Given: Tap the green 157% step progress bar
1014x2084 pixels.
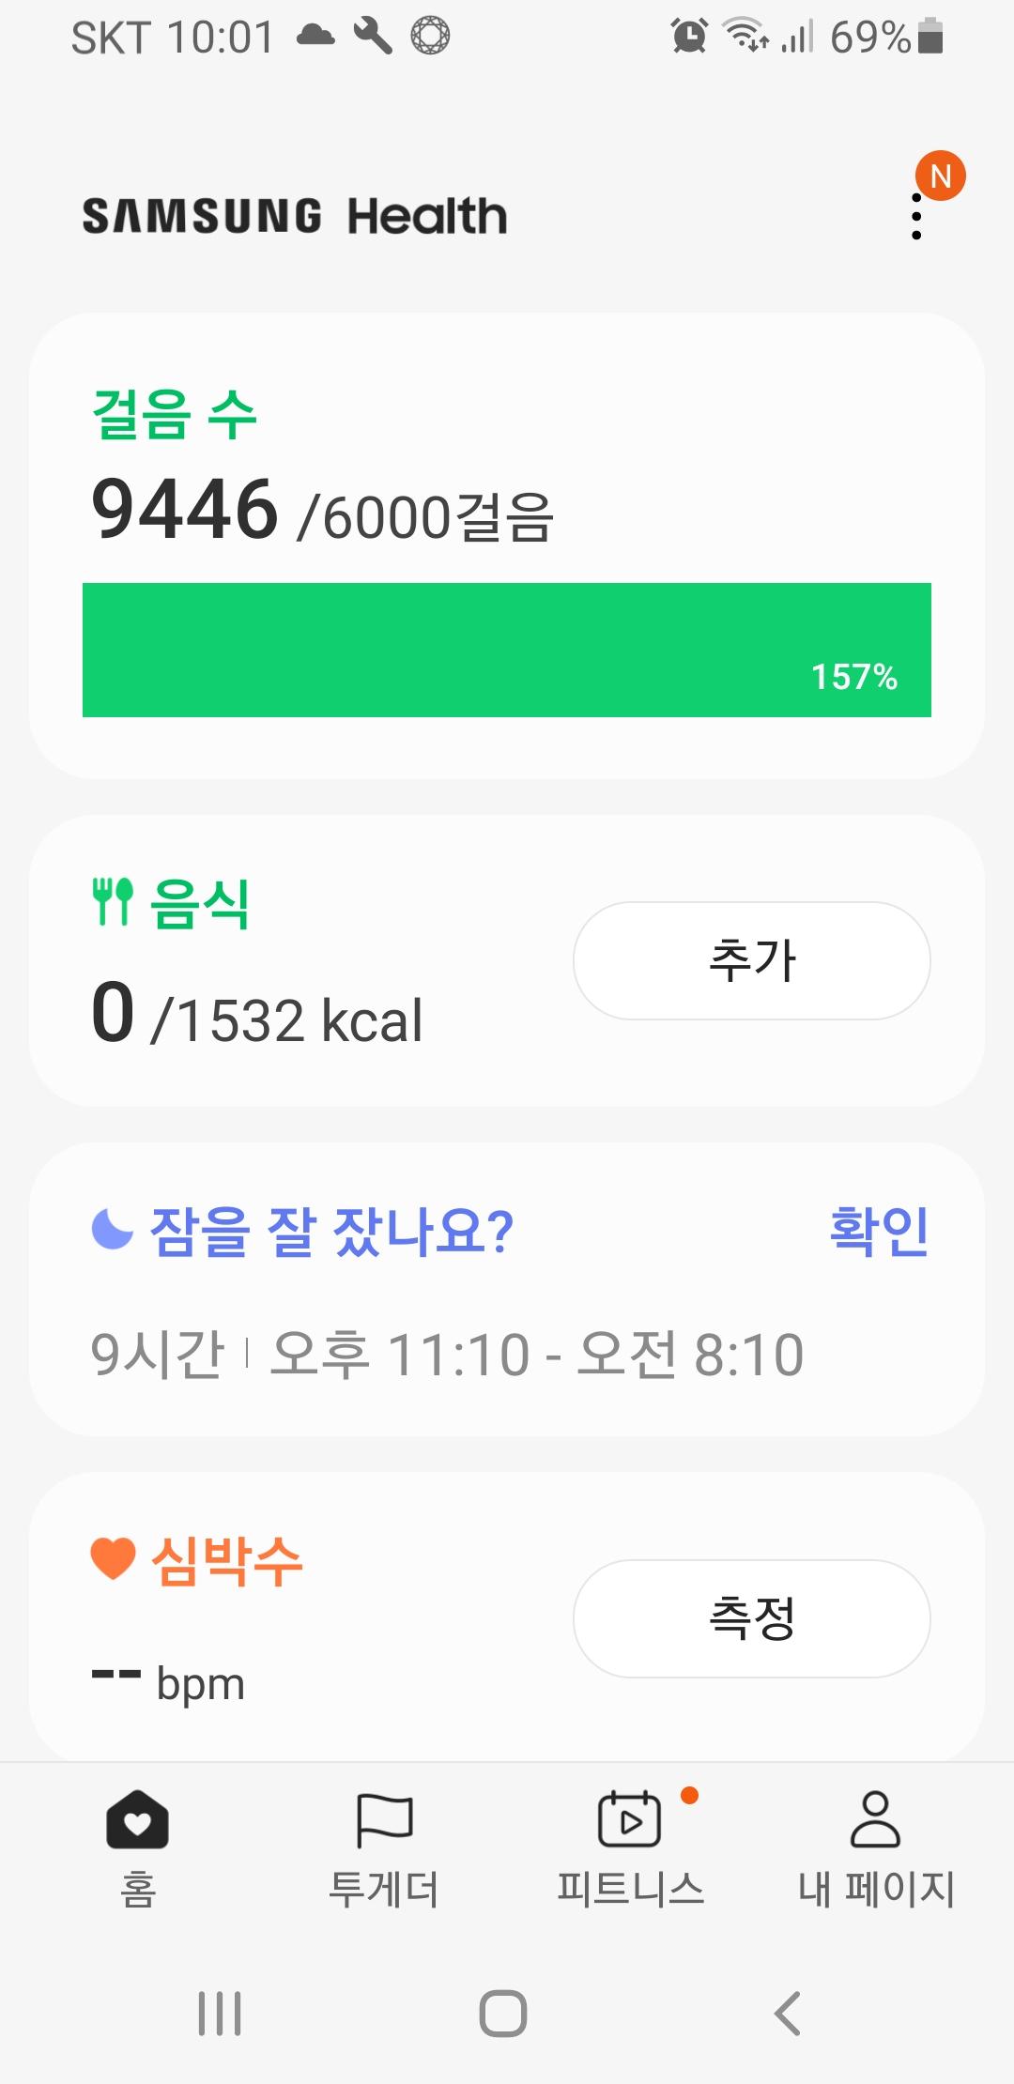Looking at the screenshot, I should [507, 650].
